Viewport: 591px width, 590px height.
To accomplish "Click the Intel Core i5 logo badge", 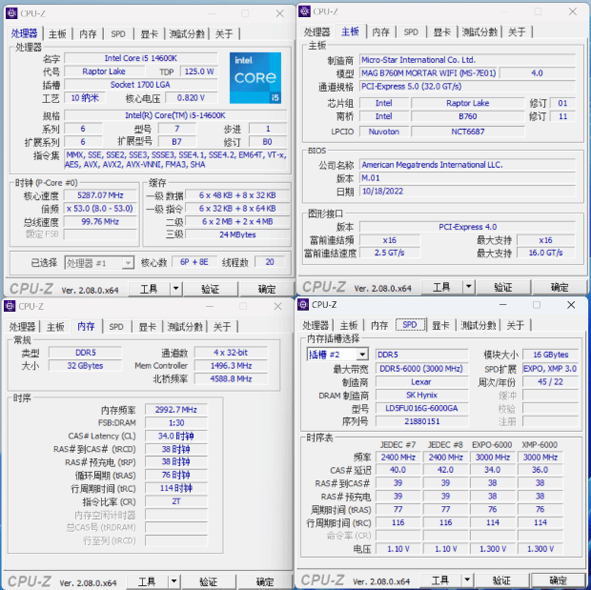I will pos(255,77).
